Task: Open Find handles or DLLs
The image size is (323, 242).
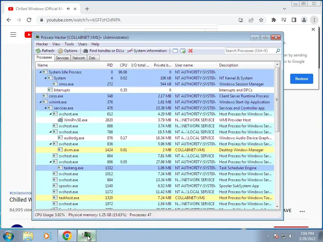Action: (x=104, y=51)
